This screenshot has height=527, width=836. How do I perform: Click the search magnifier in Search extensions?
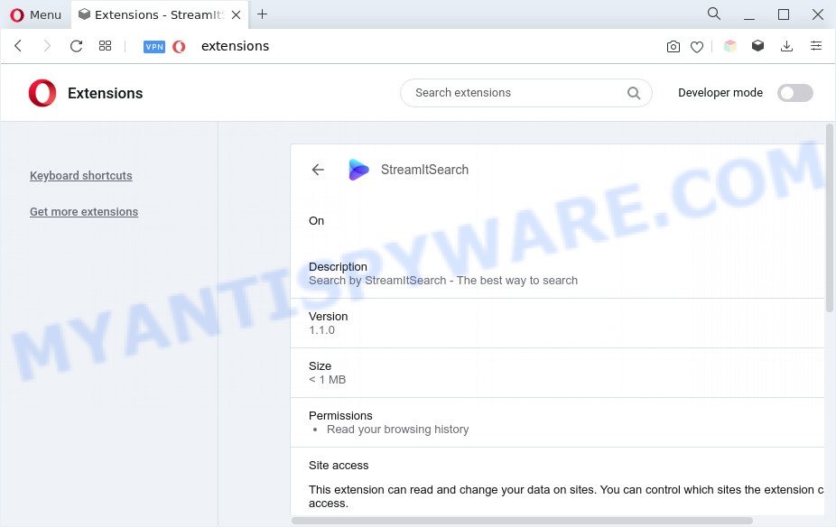point(634,93)
